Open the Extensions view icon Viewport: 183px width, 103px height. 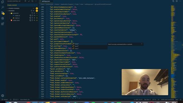3,24
